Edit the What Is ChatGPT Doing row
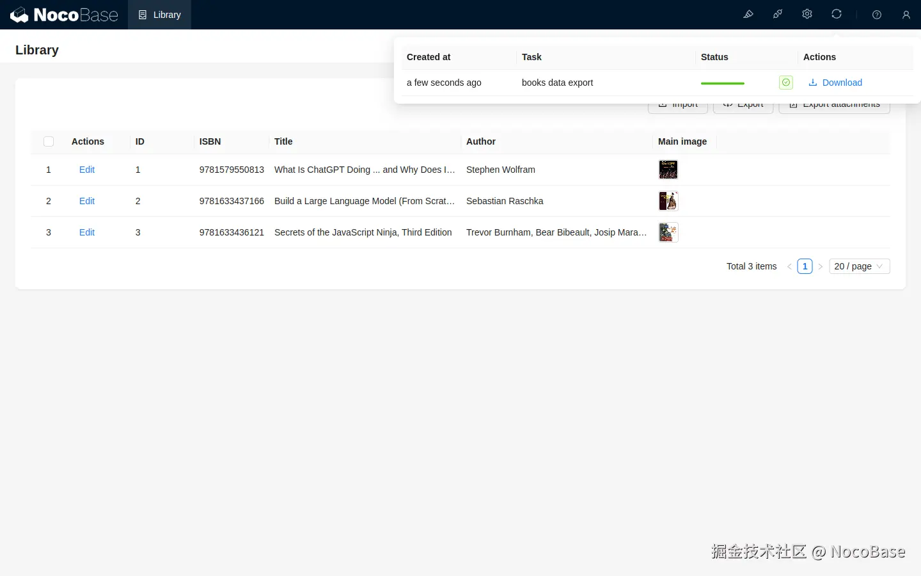Image resolution: width=921 pixels, height=576 pixels. pyautogui.click(x=87, y=170)
